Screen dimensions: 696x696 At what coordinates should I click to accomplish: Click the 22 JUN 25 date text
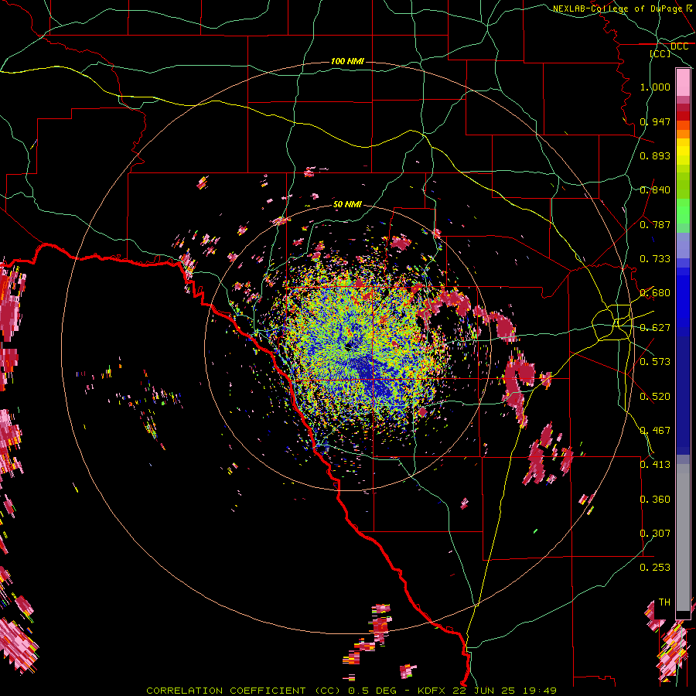[483, 691]
